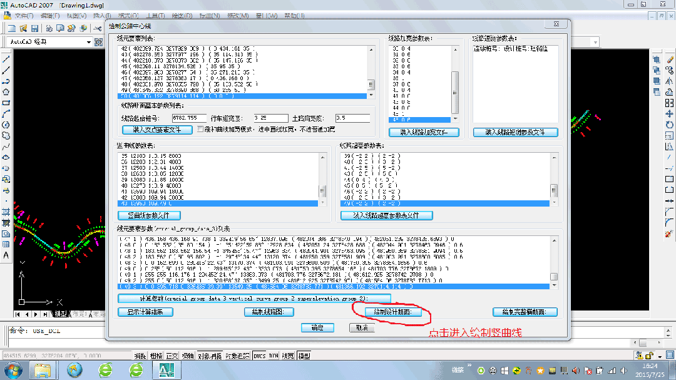The height and width of the screenshot is (380, 676).
Task: Click the 确定 OK button
Action: [x=318, y=328]
